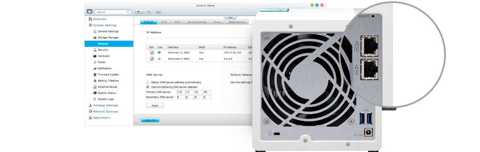Screen dimensions: 480x152
Task: Click the Ethernet1 (1 GbE) interface name
Action: click(179, 52)
